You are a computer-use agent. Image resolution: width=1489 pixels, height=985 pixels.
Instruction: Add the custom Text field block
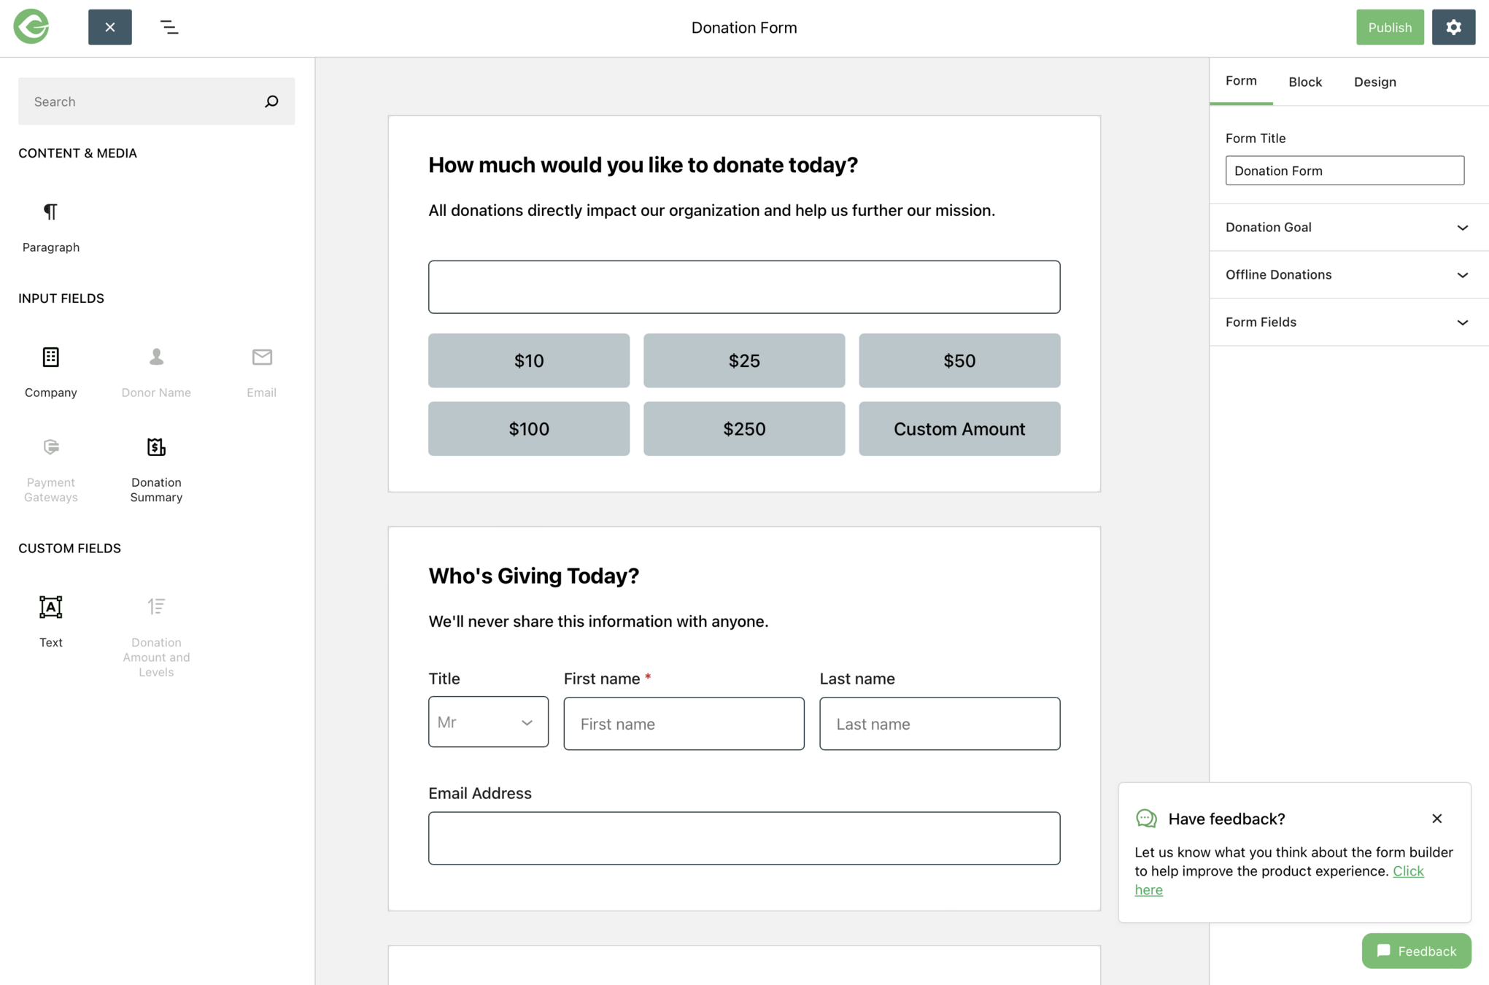(x=50, y=607)
